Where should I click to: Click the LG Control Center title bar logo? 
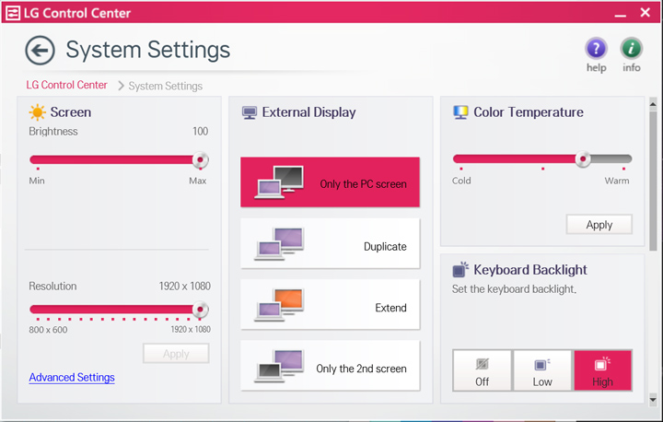pos(13,13)
